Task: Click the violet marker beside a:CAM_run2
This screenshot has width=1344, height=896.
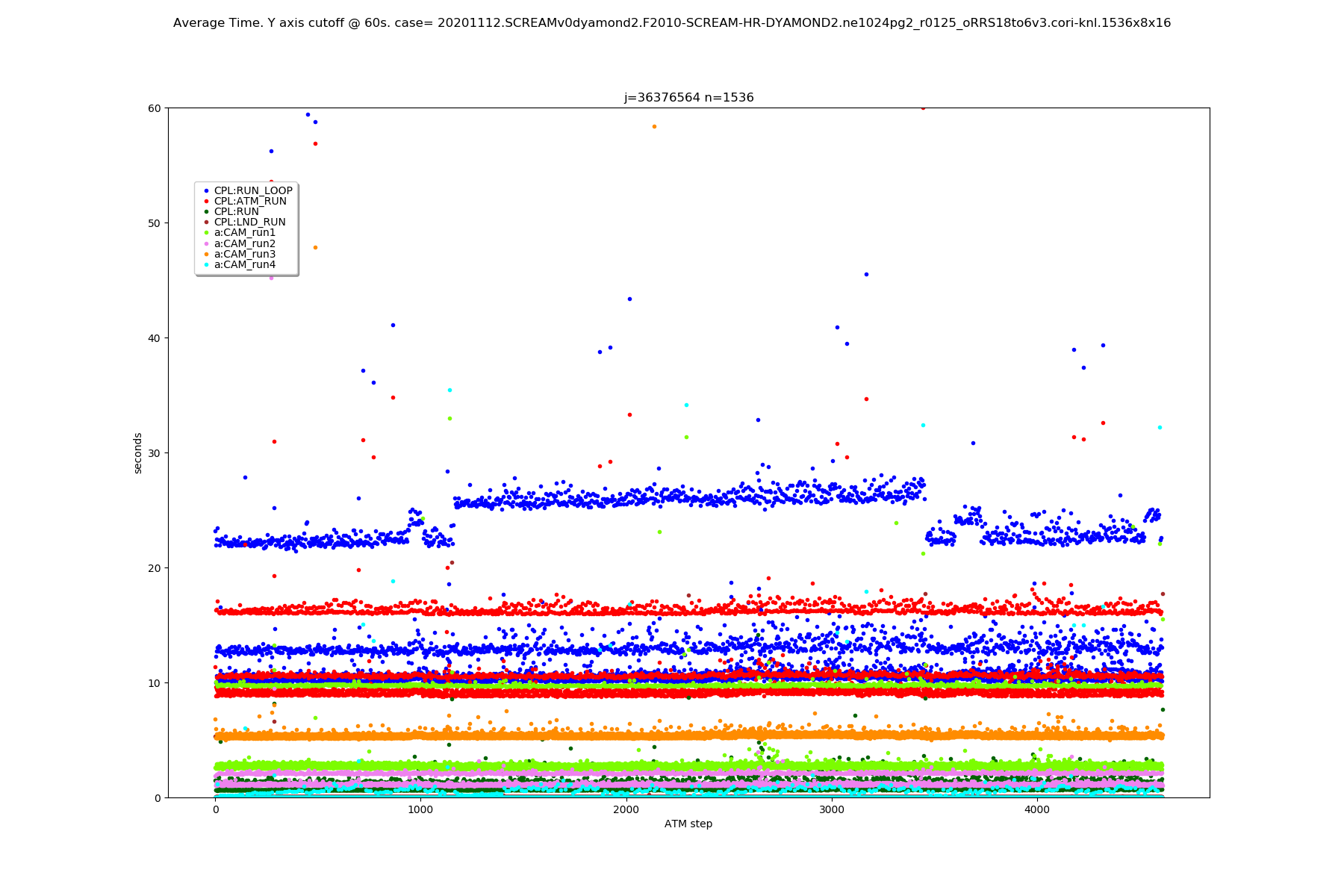Action: tap(207, 243)
